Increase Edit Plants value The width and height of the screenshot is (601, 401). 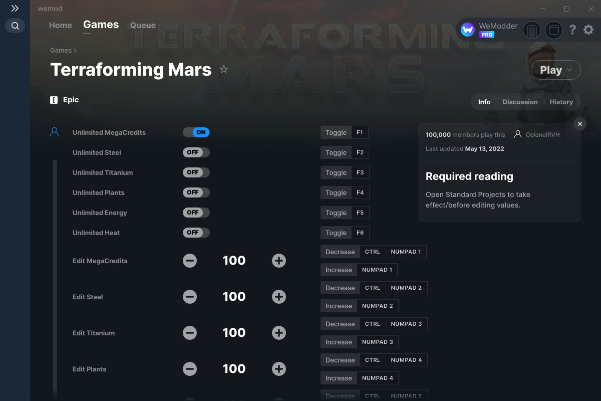click(279, 369)
